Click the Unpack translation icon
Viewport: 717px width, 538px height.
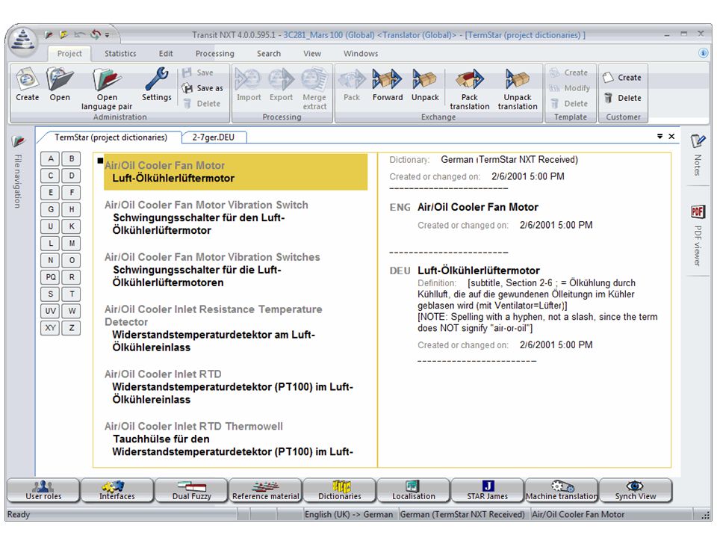pos(518,89)
